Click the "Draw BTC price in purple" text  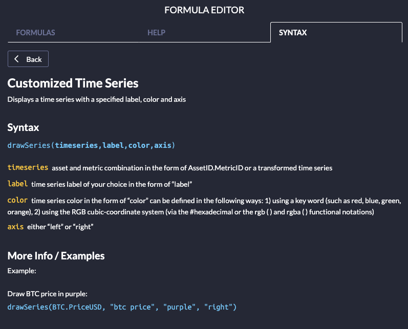pyautogui.click(x=48, y=294)
